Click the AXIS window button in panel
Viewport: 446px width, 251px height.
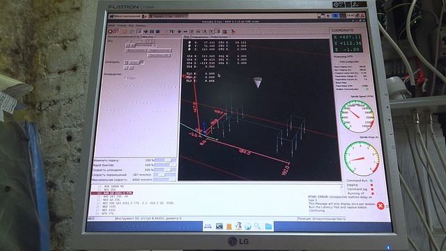click(x=168, y=16)
